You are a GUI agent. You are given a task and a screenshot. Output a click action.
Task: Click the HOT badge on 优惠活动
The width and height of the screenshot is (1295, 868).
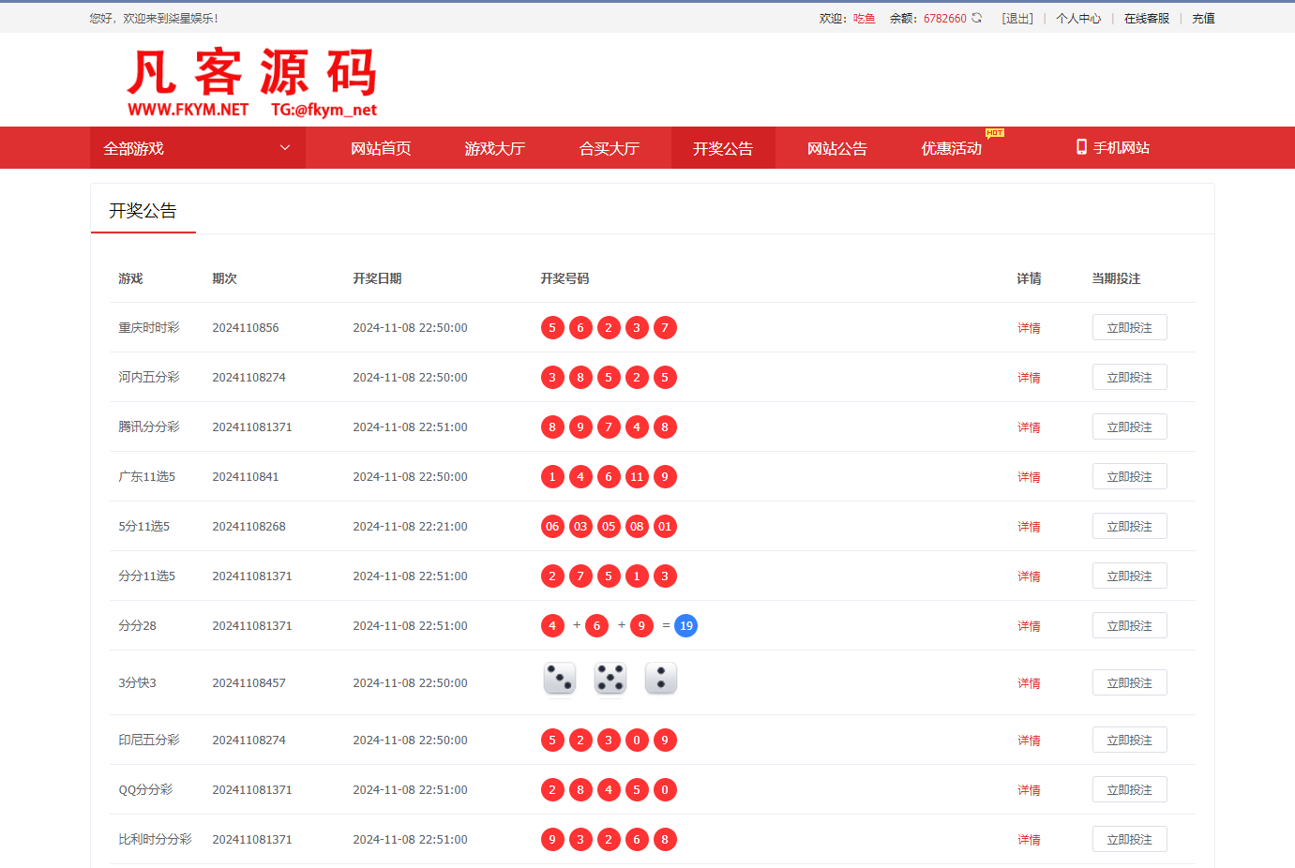click(x=993, y=134)
